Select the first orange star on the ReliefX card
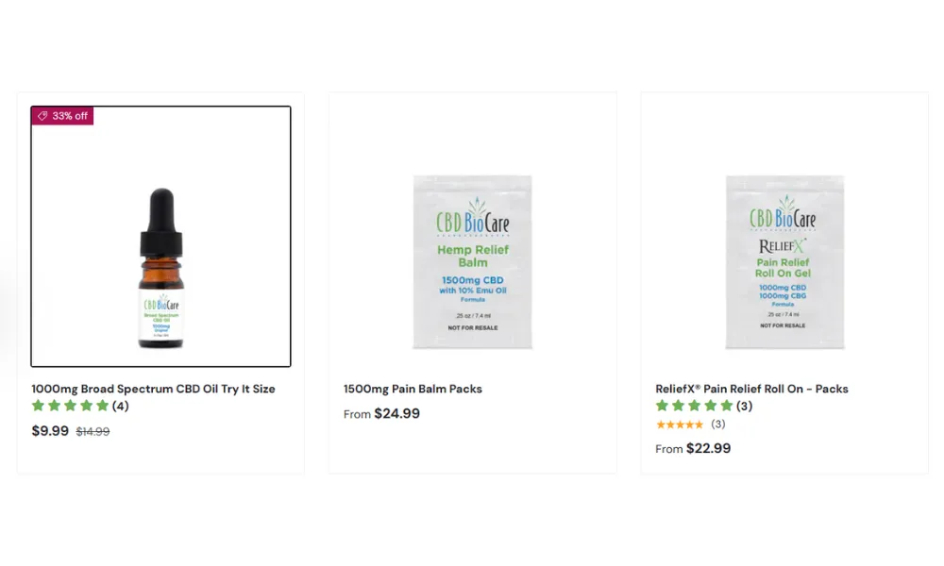 [x=659, y=424]
